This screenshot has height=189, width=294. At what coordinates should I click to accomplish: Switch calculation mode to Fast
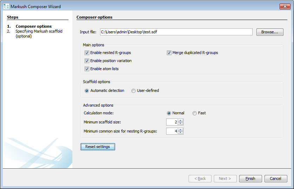(195, 113)
